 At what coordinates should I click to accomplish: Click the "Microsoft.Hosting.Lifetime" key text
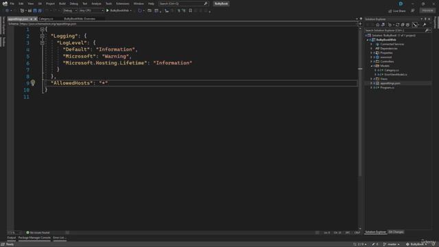pyautogui.click(x=105, y=62)
